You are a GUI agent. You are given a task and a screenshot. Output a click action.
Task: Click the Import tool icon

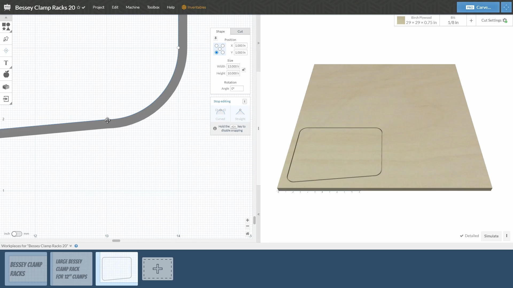(6, 99)
